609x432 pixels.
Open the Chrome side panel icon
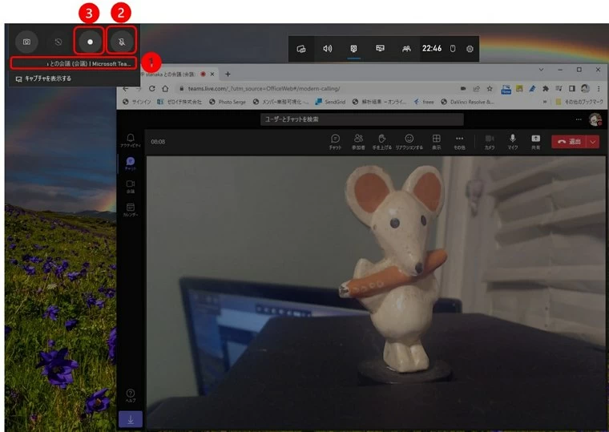coord(571,89)
